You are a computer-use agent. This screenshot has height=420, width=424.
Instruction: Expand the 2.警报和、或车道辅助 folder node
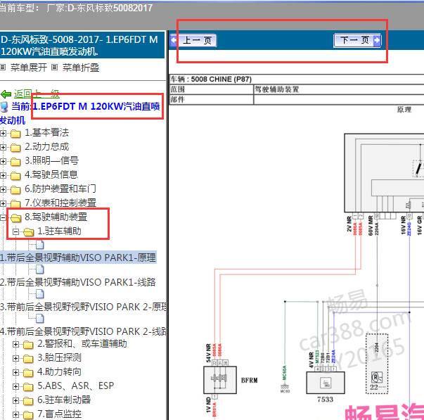click(15, 344)
